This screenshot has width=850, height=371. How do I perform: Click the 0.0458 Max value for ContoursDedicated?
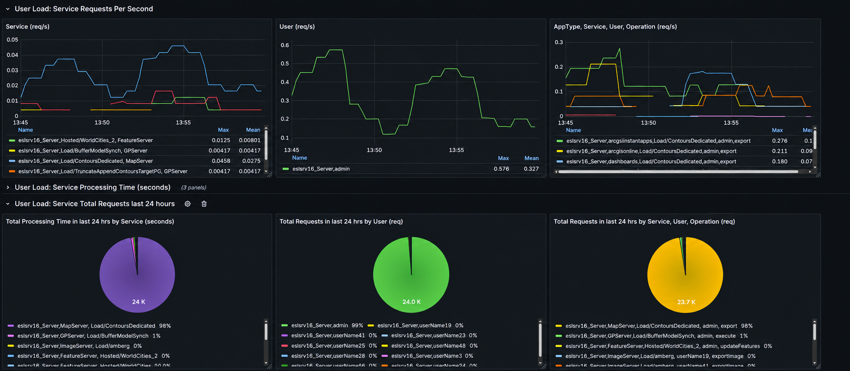pyautogui.click(x=221, y=161)
